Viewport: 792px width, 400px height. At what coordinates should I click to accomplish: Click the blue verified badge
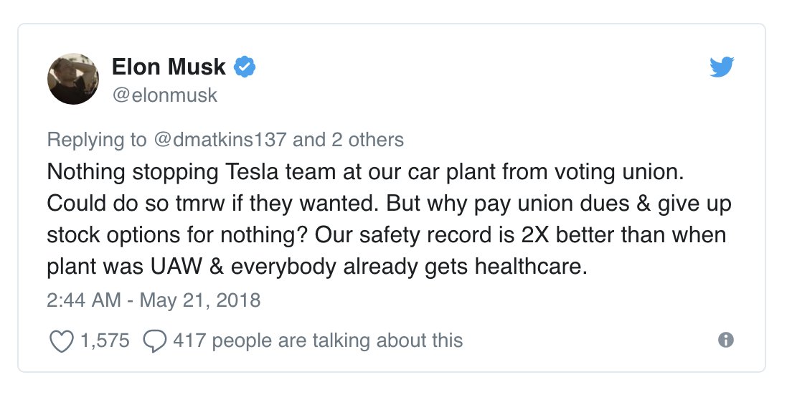click(x=245, y=67)
